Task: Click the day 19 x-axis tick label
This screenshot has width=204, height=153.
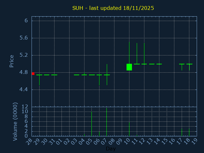Action: tap(195, 141)
